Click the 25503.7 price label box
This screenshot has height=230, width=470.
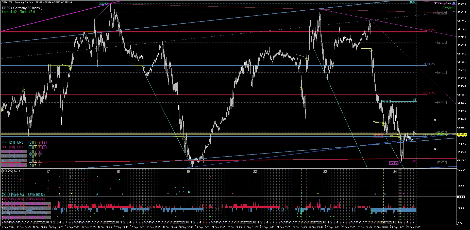pos(386,102)
